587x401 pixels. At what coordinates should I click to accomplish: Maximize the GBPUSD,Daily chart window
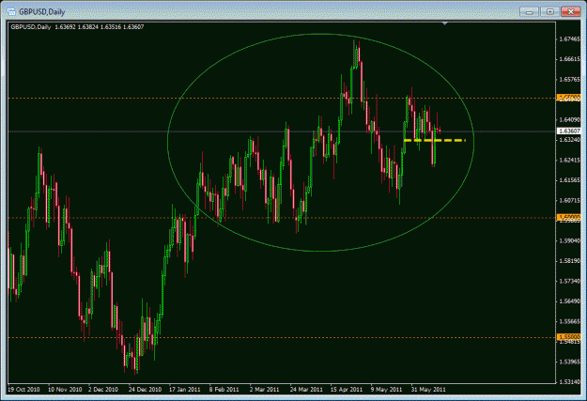coord(549,12)
